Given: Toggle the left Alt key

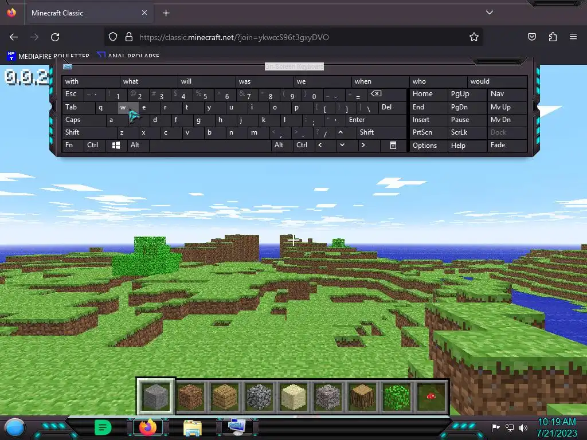Looking at the screenshot, I should click(138, 145).
